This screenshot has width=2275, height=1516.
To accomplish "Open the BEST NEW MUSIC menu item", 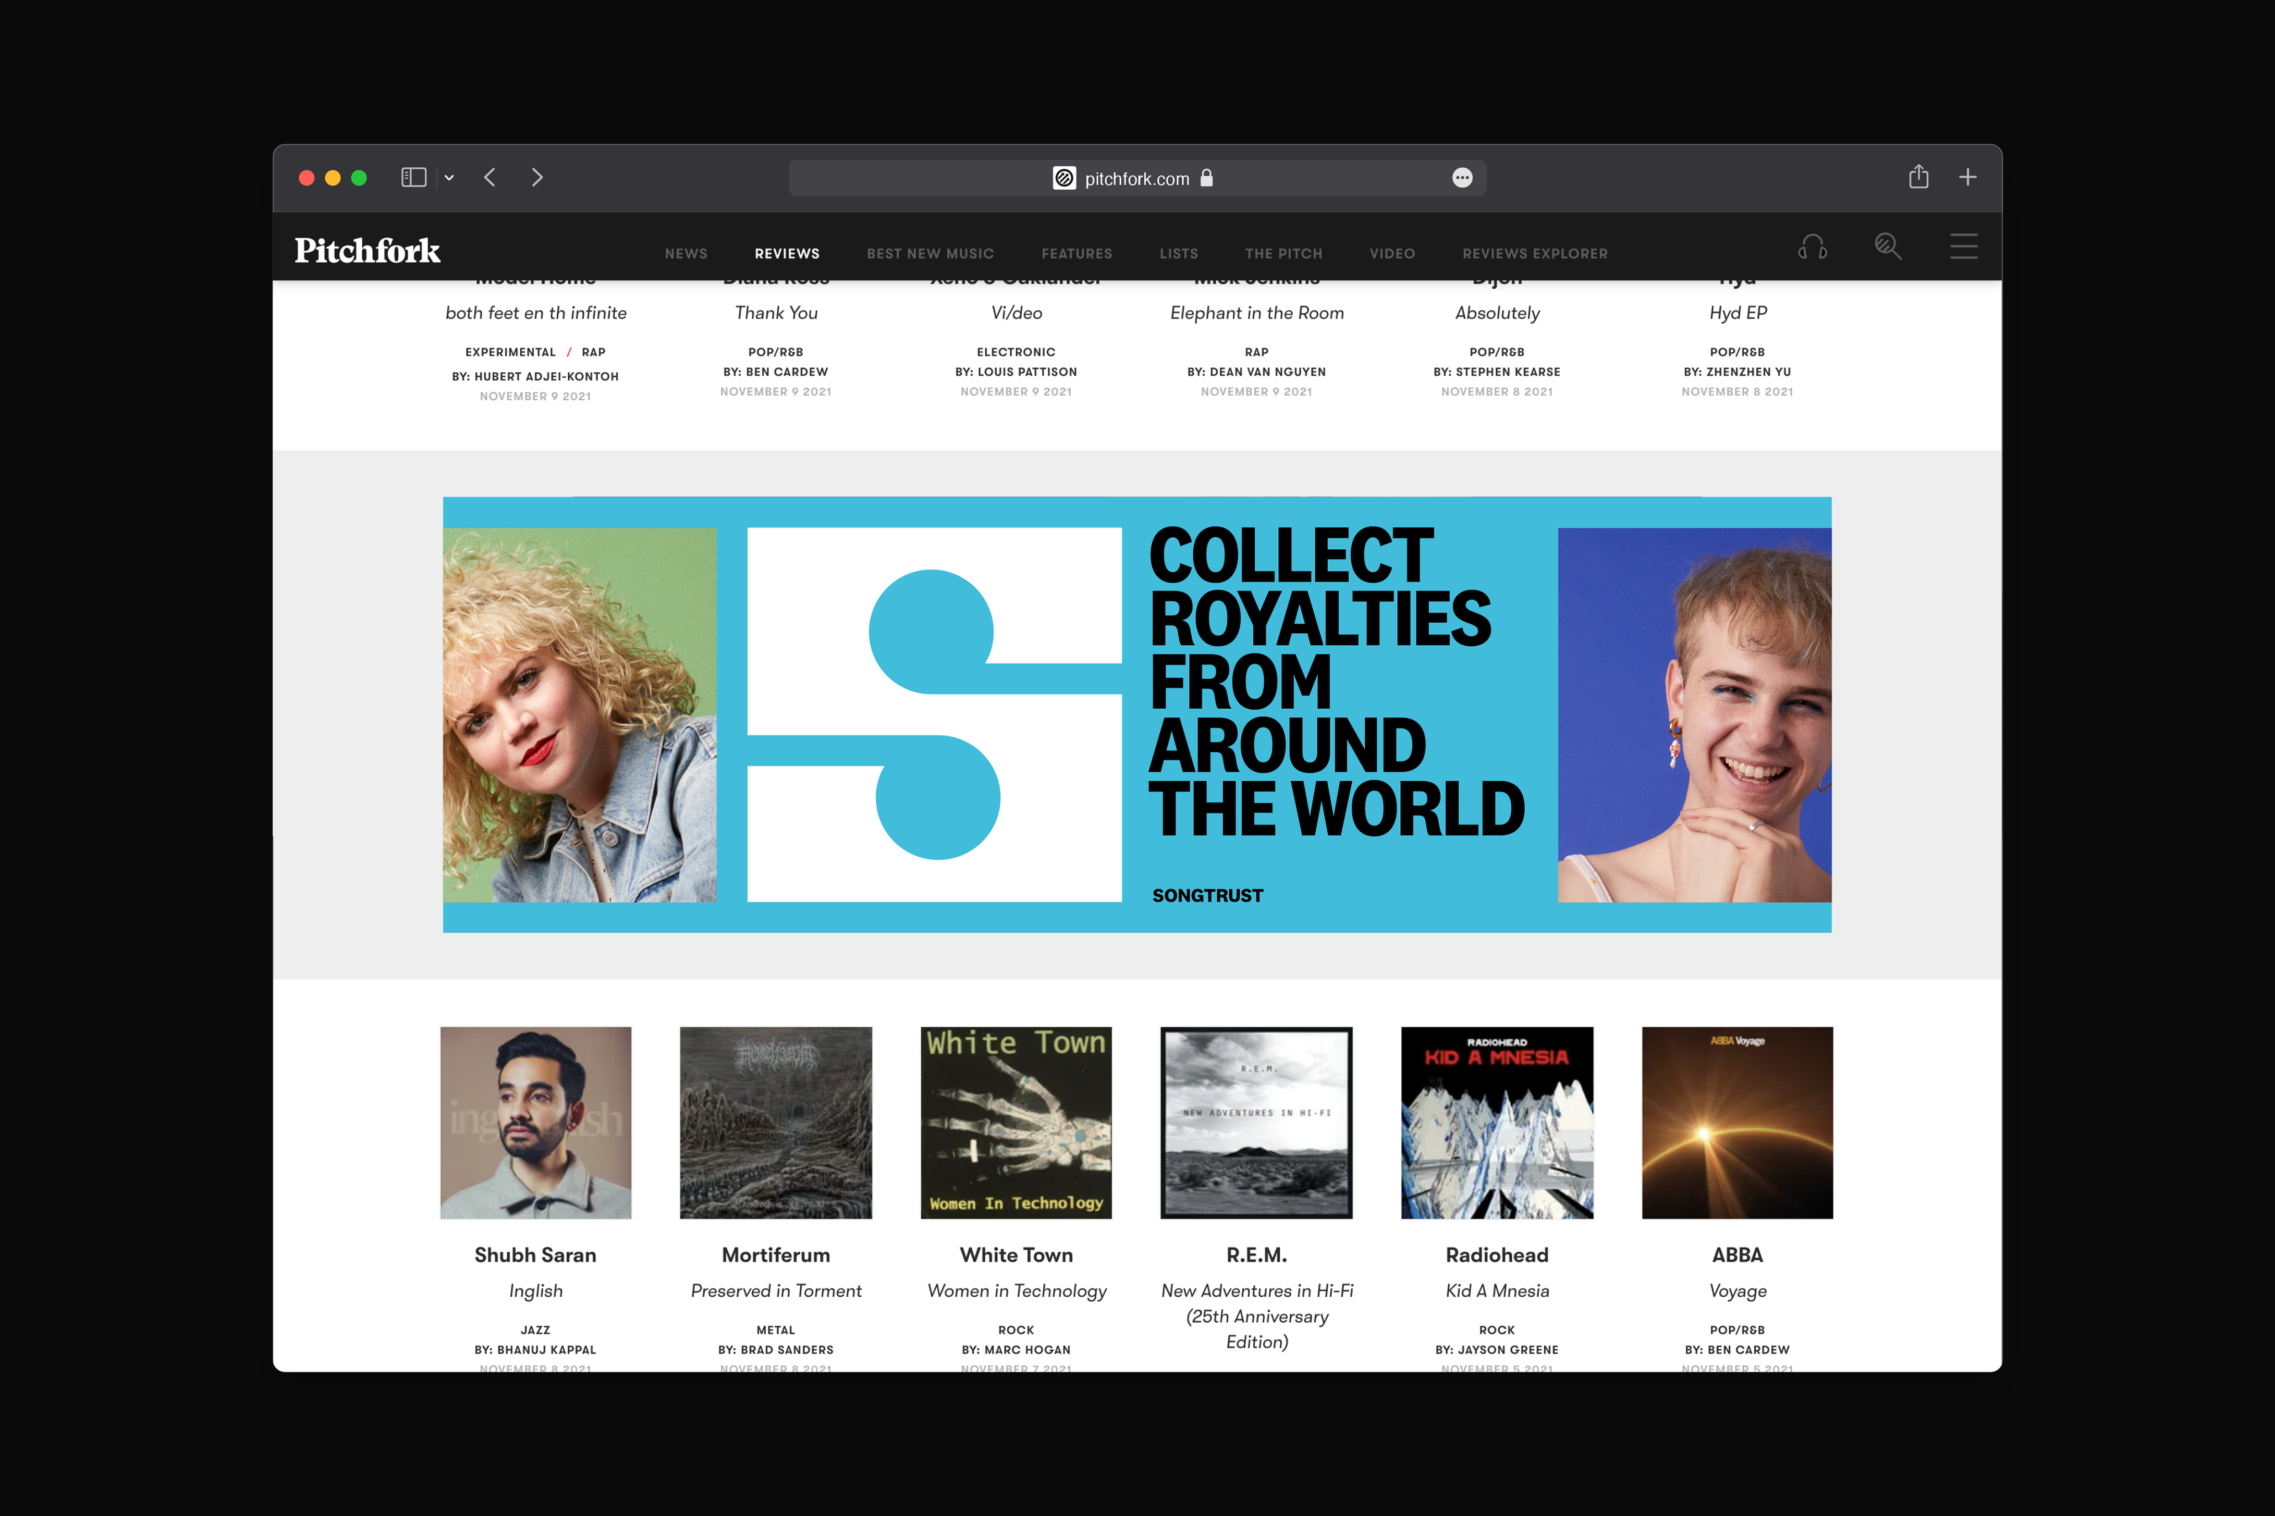I will [x=929, y=253].
